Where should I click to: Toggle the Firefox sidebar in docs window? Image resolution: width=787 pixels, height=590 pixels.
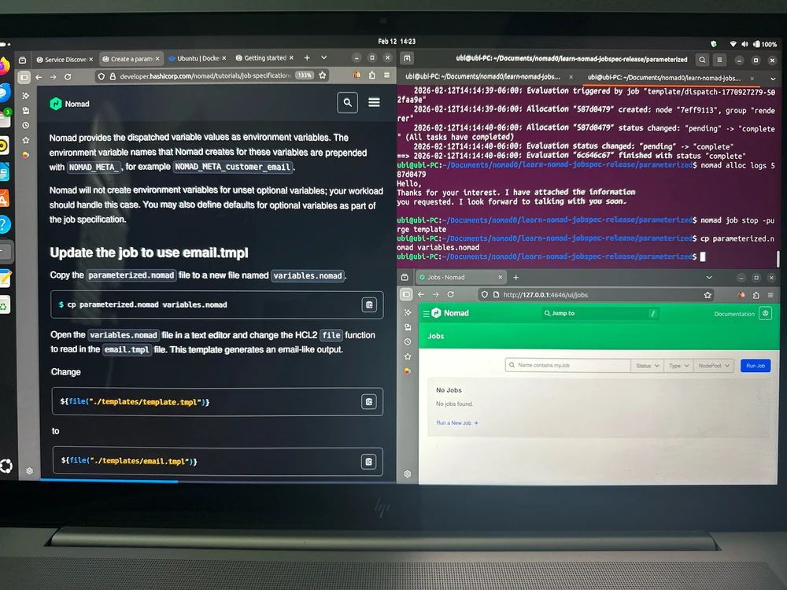[24, 76]
